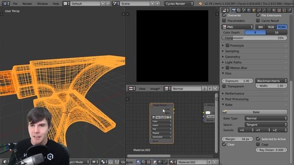Toggle the bake Clear checkbox
This screenshot has height=165, width=294.
[x=224, y=144]
